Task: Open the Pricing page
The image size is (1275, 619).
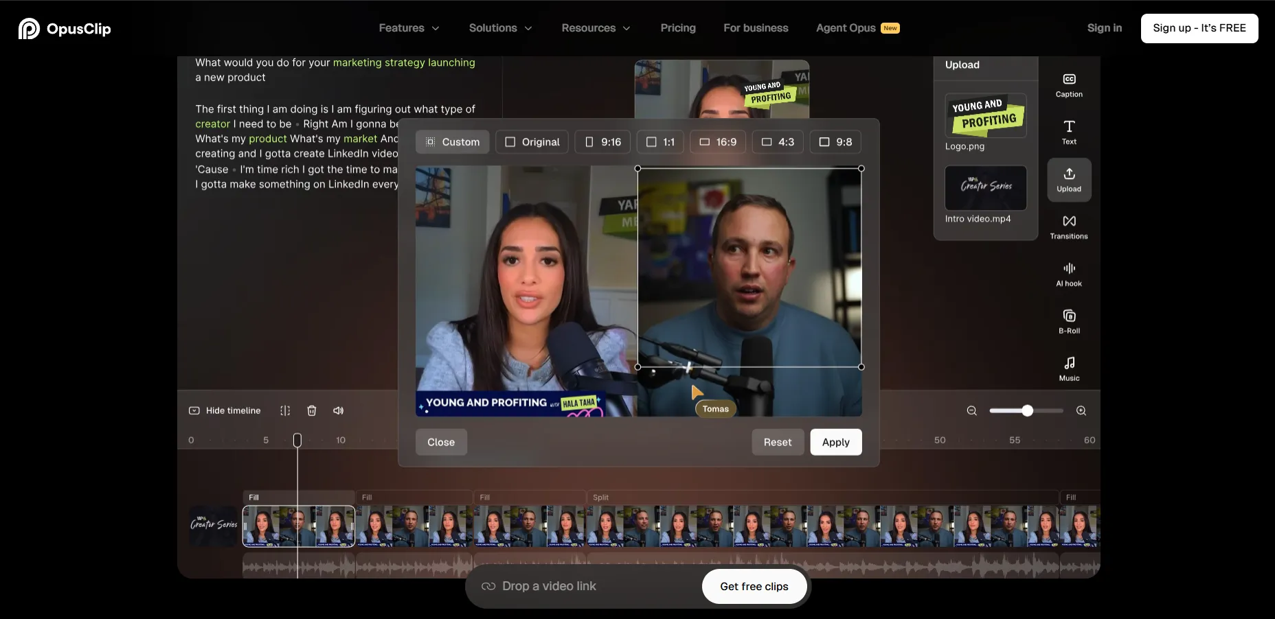Action: tap(678, 28)
